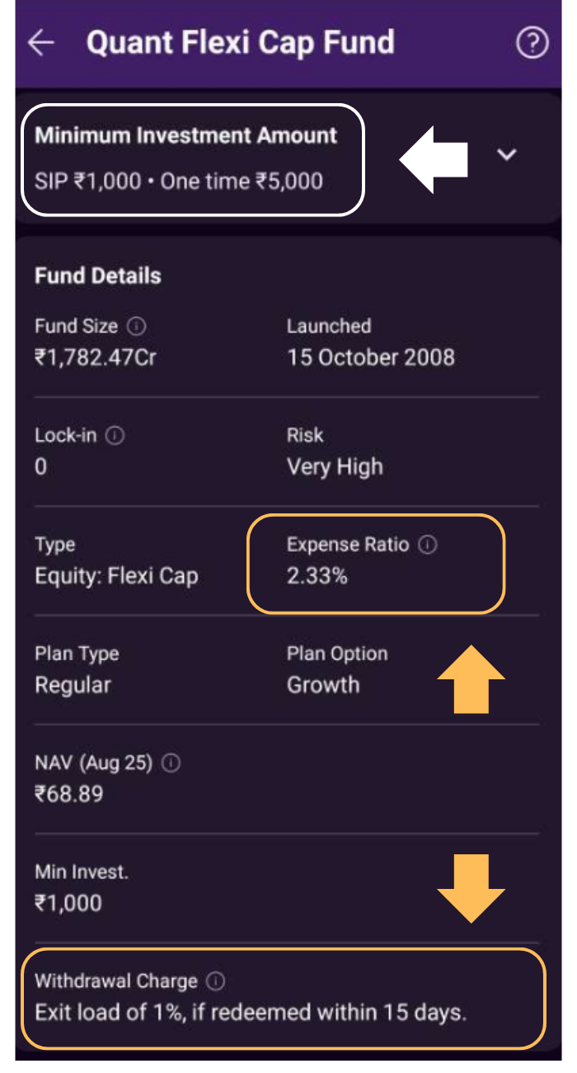
Task: Tap the Lock-in info icon
Action: (x=116, y=436)
